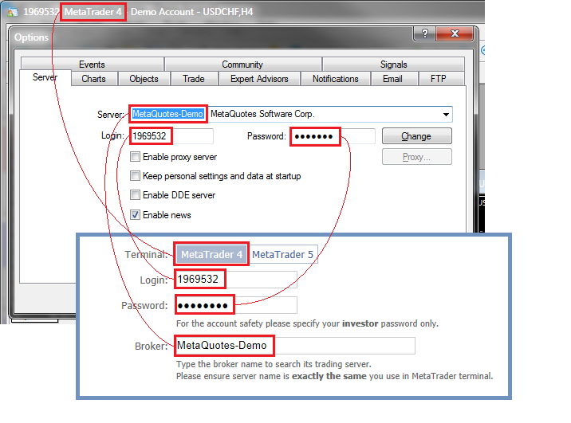Click the Options dialog help question-mark button
Screen dimensions: 571x423
pyautogui.click(x=424, y=33)
